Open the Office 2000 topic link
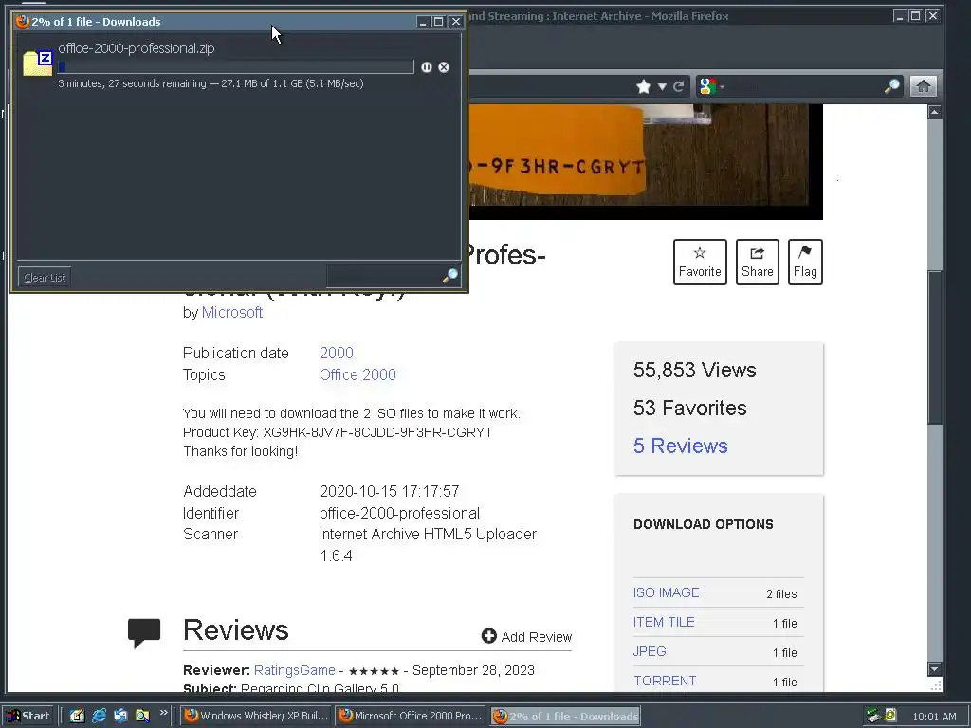971x728 pixels. click(357, 374)
